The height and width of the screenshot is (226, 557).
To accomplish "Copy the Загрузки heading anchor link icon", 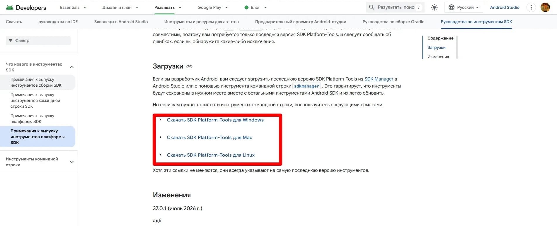I will pyautogui.click(x=190, y=67).
